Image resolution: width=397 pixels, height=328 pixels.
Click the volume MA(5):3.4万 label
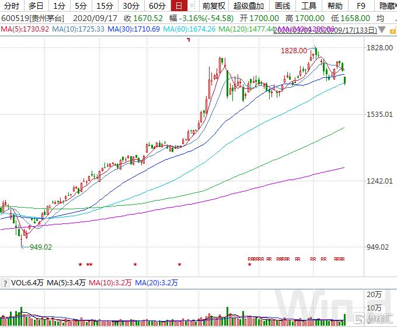(66, 282)
